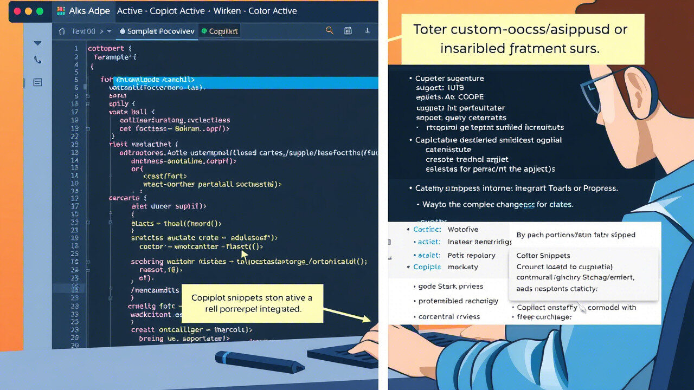Switch to the CopyMart tab

coord(223,31)
